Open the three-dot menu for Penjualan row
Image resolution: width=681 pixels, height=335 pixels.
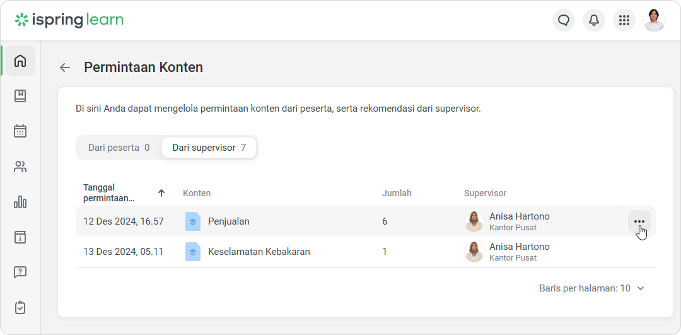[639, 221]
